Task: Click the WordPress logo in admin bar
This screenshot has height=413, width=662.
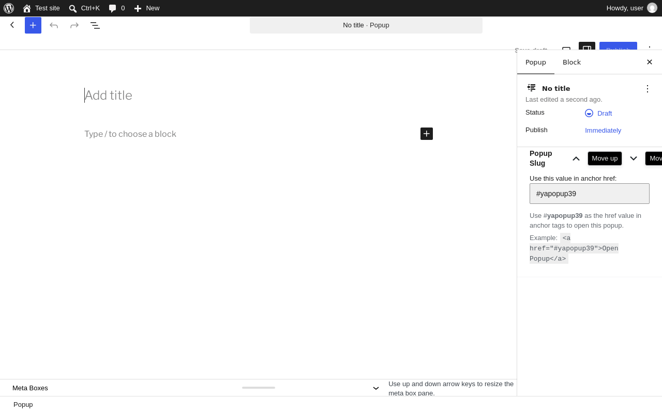Action: pyautogui.click(x=9, y=8)
